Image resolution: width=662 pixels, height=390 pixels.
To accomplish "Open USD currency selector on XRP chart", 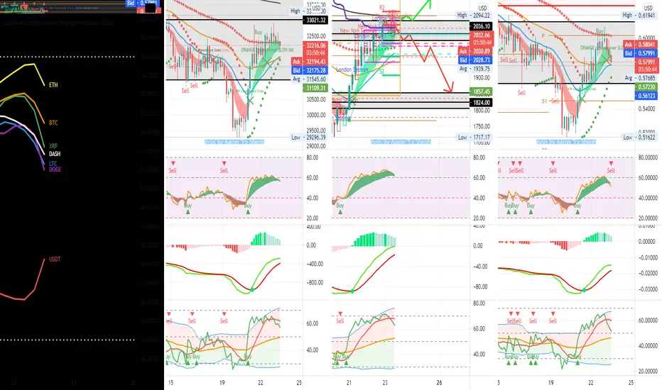I will click(648, 8).
